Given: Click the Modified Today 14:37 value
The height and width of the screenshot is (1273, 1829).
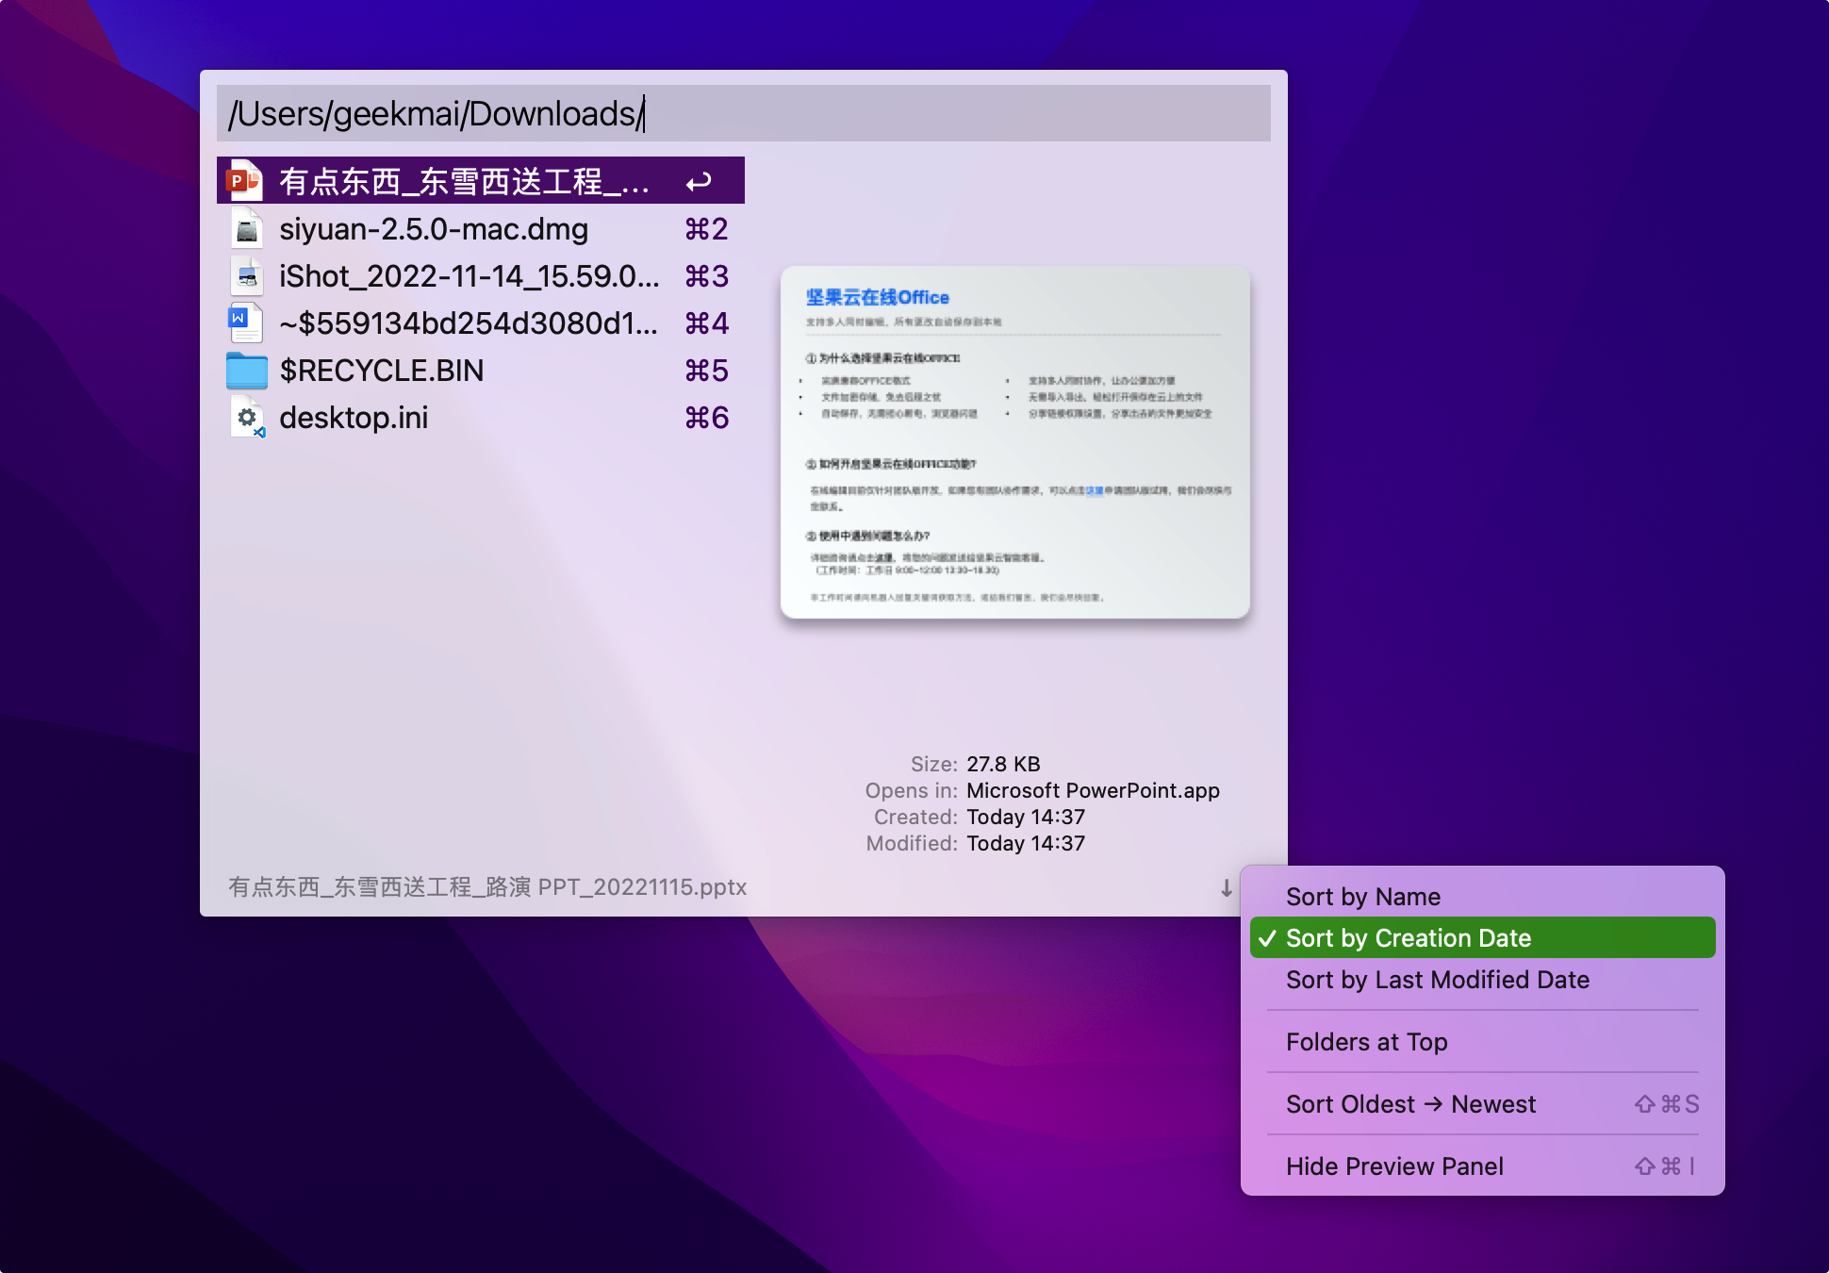Looking at the screenshot, I should pos(1026,843).
